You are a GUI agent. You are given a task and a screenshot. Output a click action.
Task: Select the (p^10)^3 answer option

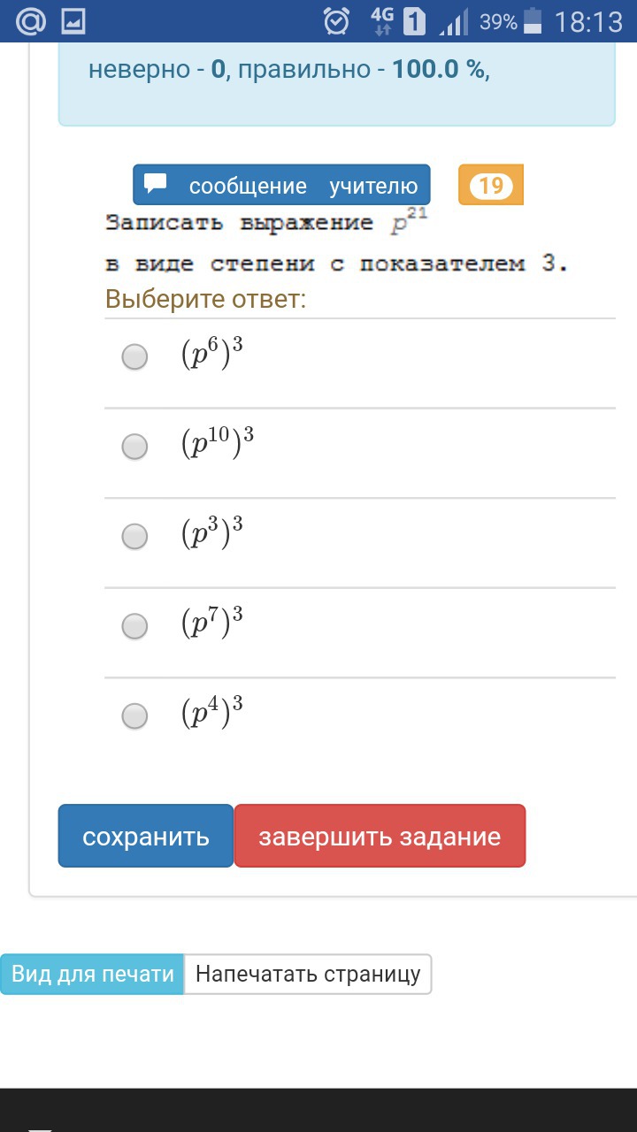[x=134, y=447]
